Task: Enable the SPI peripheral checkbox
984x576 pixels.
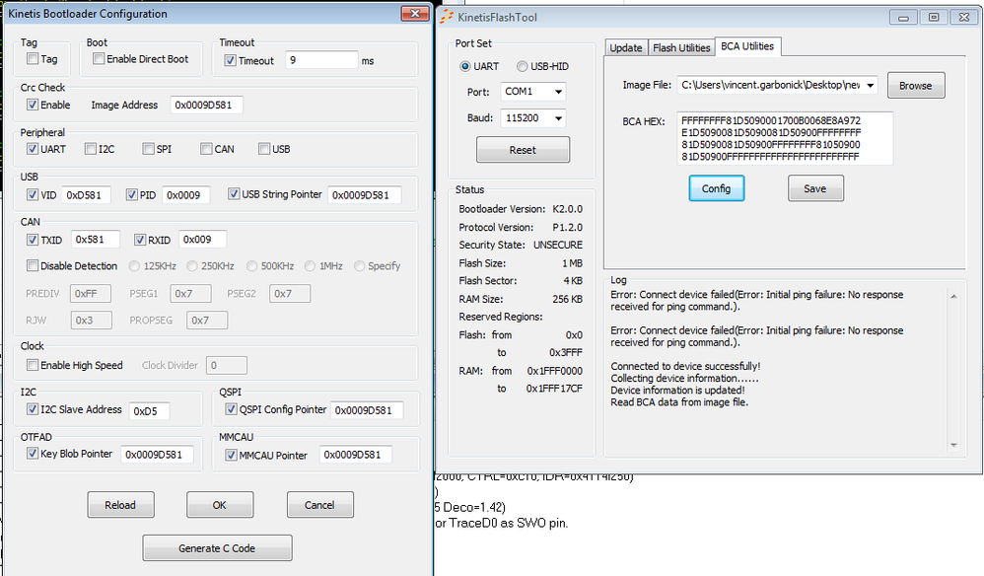Action: (x=148, y=149)
